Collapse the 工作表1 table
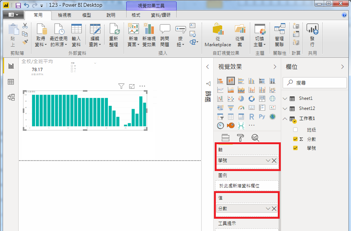The image size is (351, 231). pos(285,118)
